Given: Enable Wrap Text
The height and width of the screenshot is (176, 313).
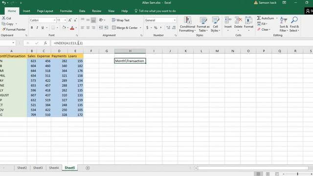Looking at the screenshot, I should coord(121,20).
